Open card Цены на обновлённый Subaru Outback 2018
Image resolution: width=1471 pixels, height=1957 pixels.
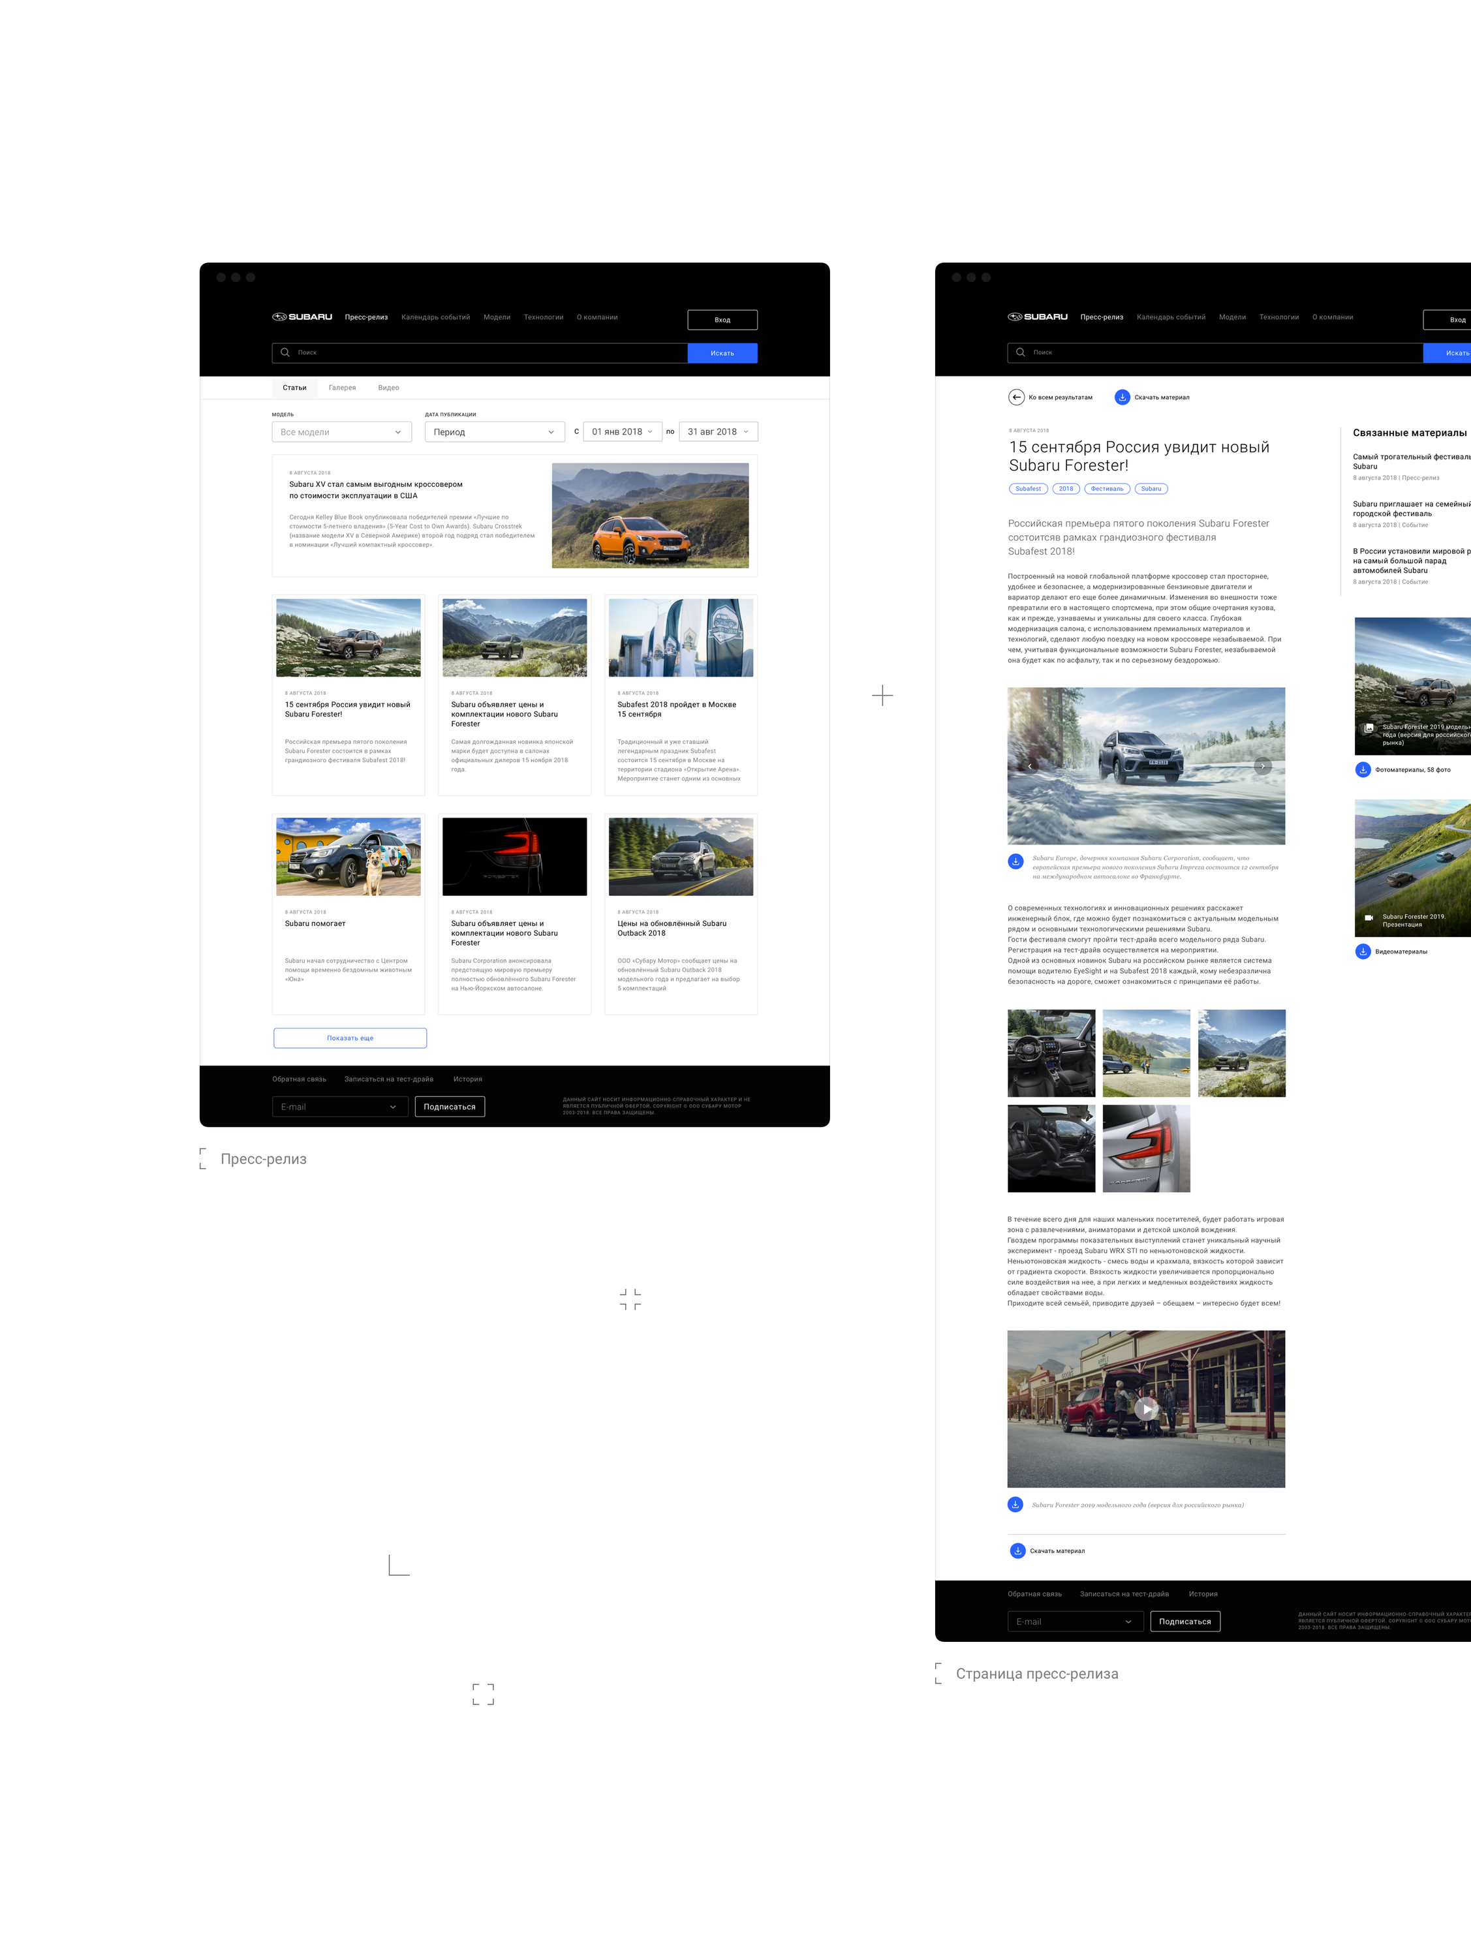point(681,914)
